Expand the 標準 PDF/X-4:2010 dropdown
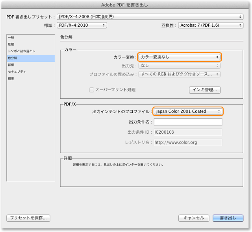Image resolution: width=252 pixels, height=232 pixels. coord(82,25)
